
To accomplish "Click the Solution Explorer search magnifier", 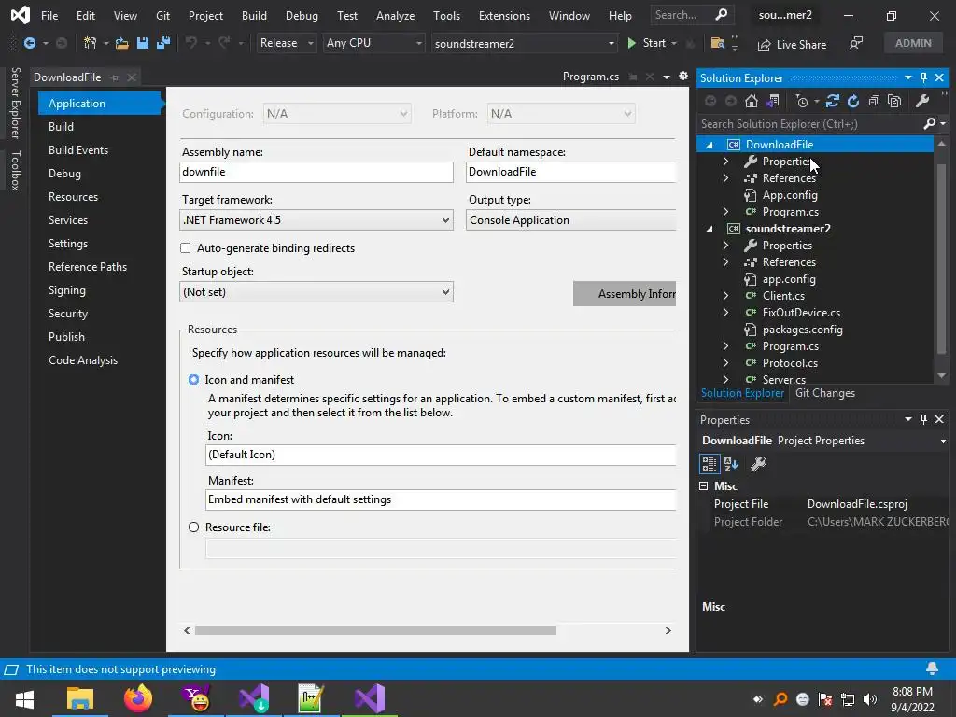I will (x=929, y=124).
